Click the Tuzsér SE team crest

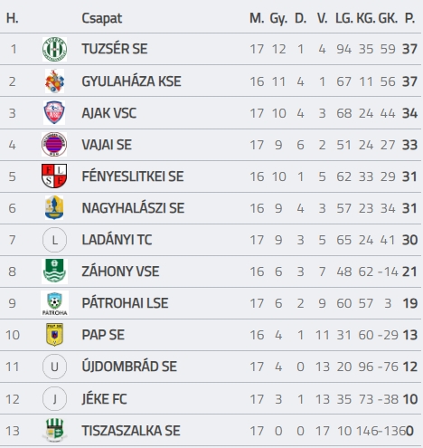point(54,49)
